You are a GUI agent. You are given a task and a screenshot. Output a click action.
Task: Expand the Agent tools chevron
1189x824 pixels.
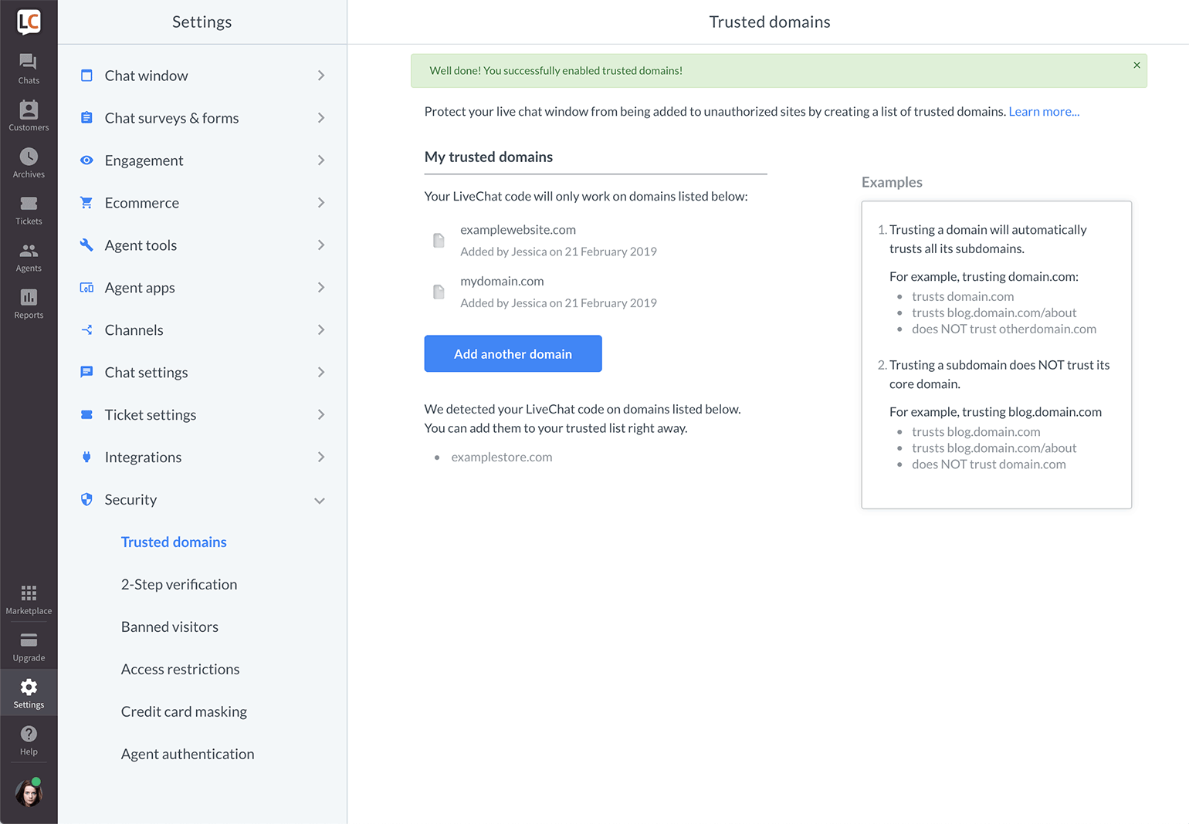tap(320, 245)
